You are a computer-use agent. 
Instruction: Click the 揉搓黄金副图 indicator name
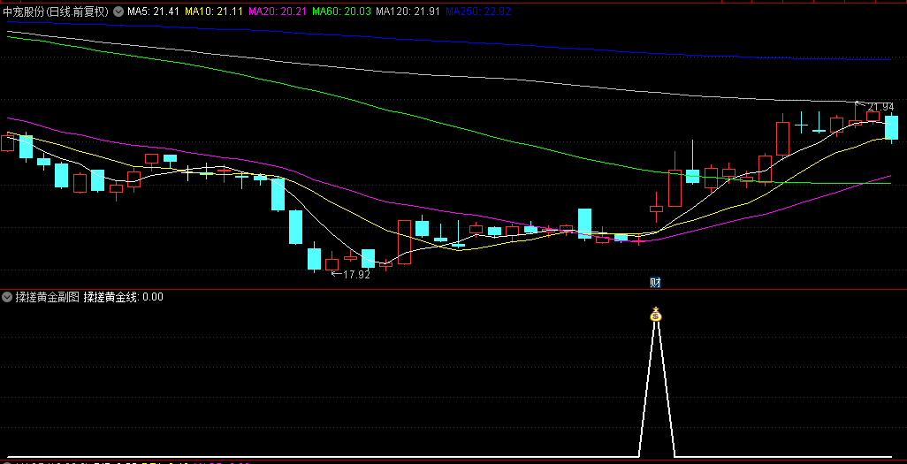click(48, 297)
